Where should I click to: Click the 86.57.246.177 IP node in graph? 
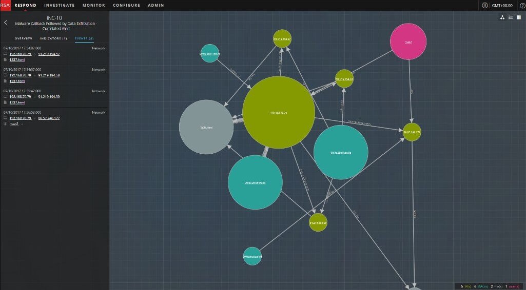coord(412,132)
